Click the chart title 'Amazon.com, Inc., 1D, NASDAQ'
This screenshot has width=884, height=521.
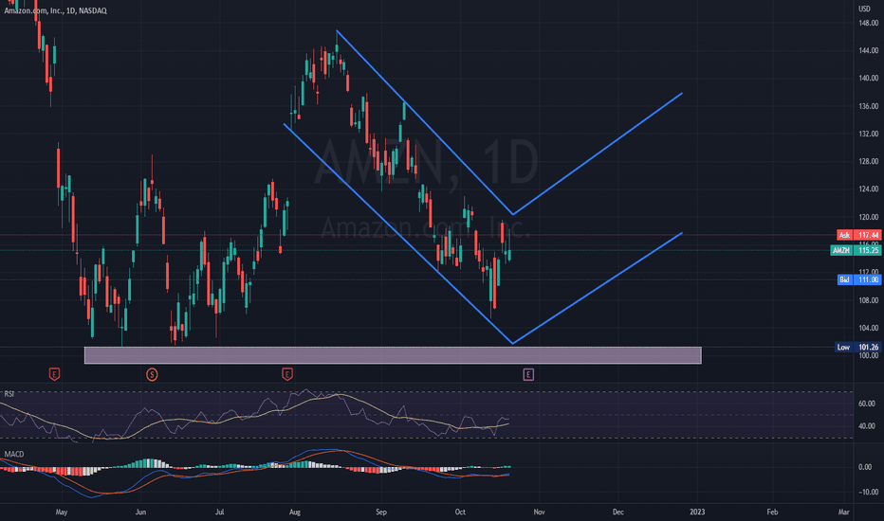[x=55, y=10]
